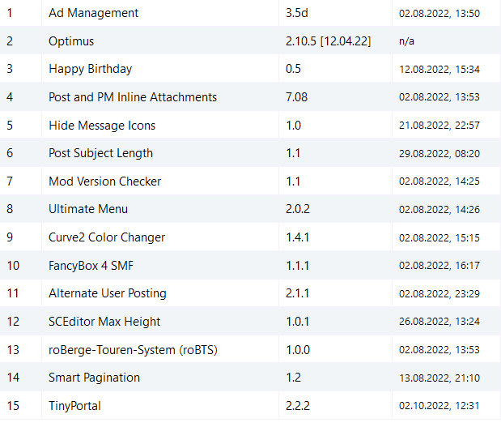Select date '26.08.2022, 13:24'
The image size is (501, 427).
[439, 322]
